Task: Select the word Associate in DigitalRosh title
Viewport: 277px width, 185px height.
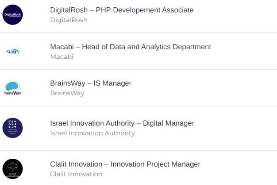Action: pyautogui.click(x=178, y=10)
